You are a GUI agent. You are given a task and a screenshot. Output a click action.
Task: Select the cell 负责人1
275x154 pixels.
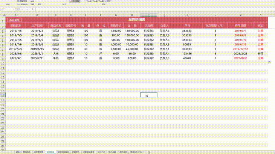164,49
